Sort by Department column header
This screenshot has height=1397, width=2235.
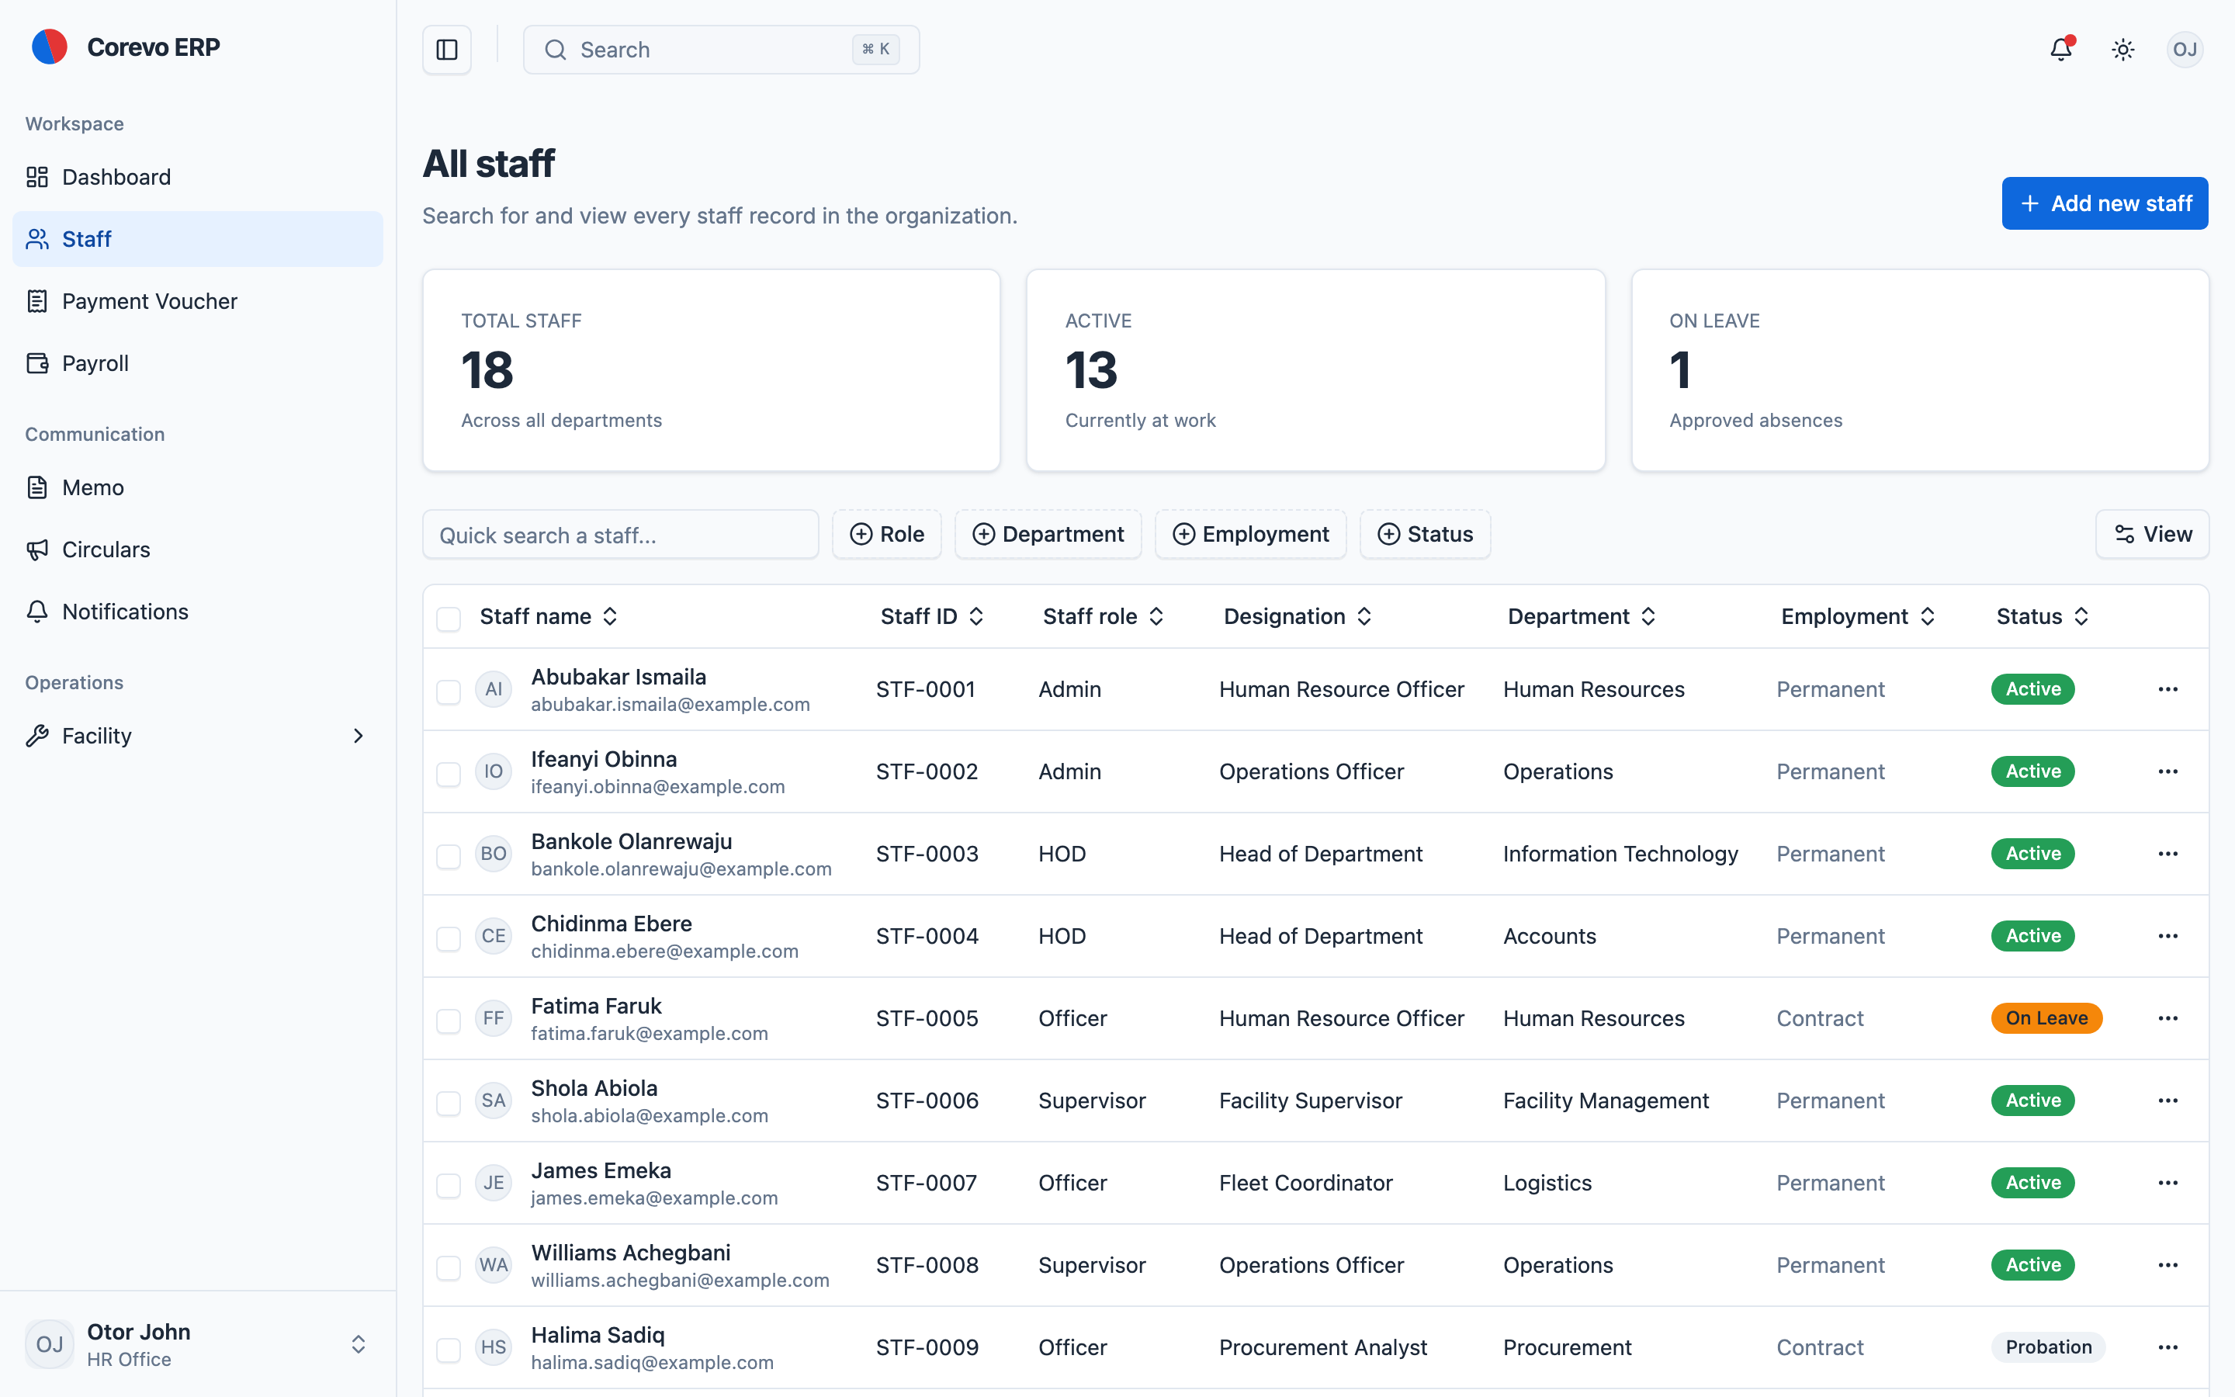coord(1582,616)
